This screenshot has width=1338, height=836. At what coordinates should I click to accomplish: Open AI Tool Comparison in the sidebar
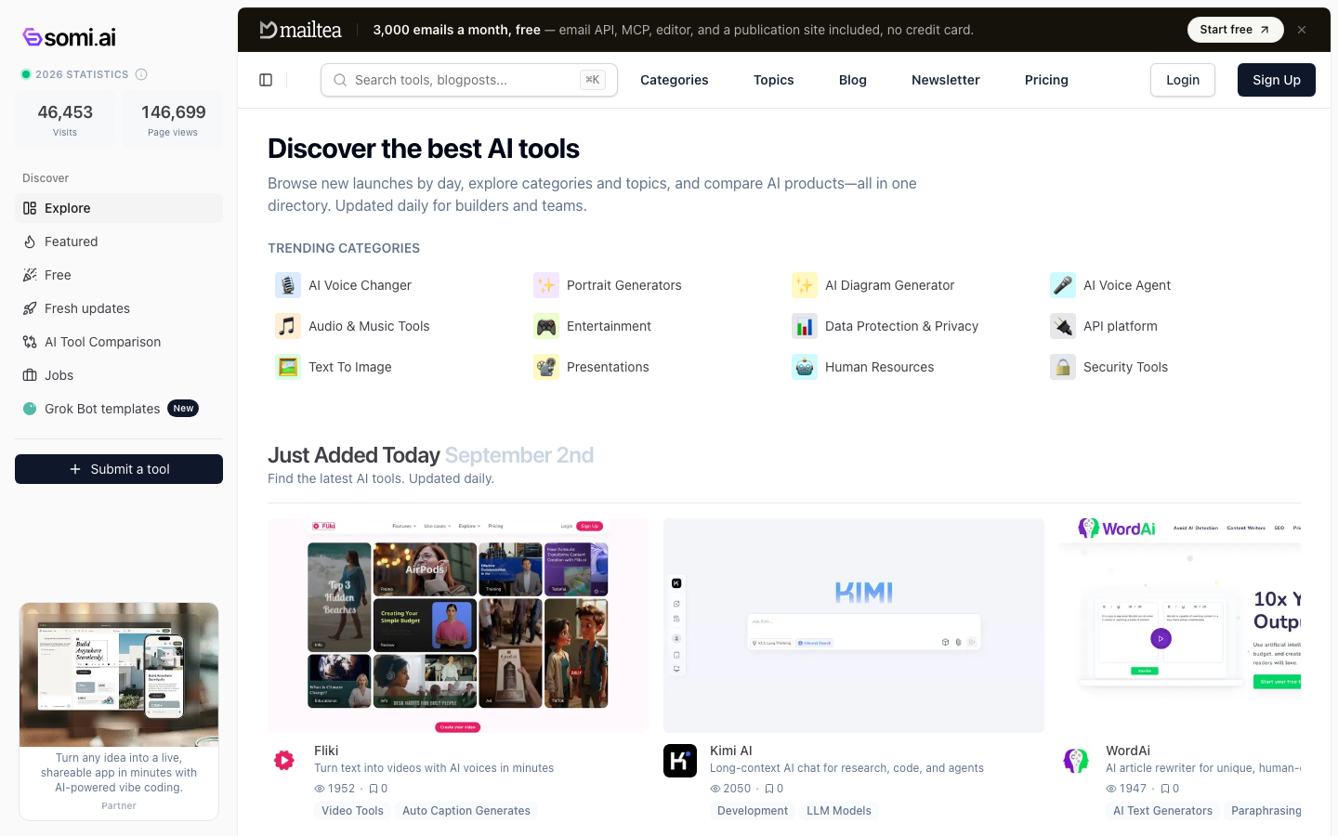click(119, 342)
